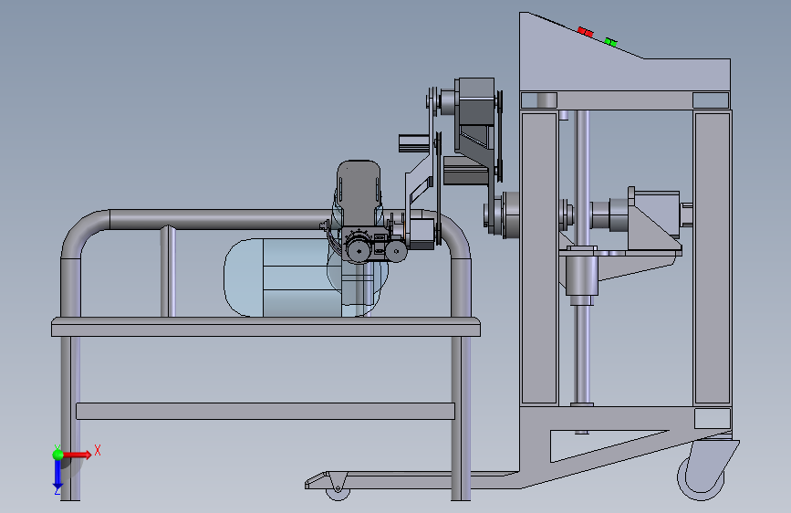
Task: Click the green Y axis ball of triad
Action: click(x=58, y=455)
